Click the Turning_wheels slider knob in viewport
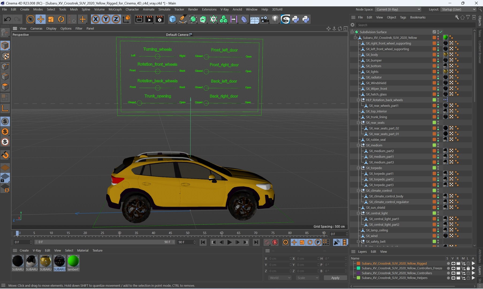 [x=158, y=56]
